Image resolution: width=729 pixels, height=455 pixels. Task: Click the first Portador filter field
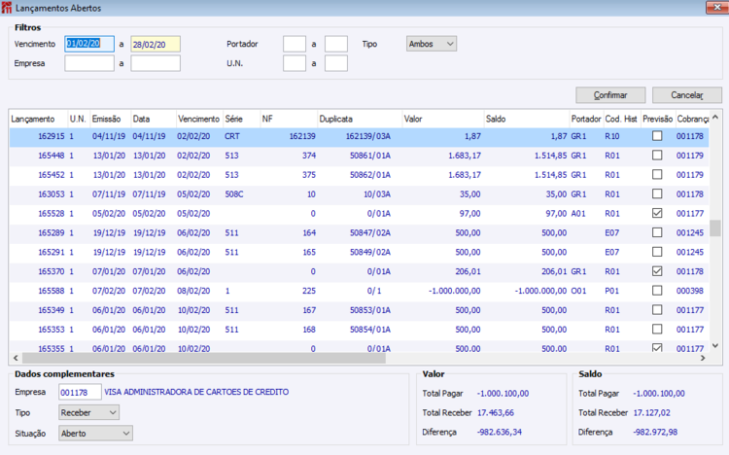(294, 44)
